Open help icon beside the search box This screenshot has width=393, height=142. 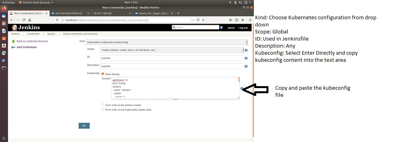pos(221,28)
